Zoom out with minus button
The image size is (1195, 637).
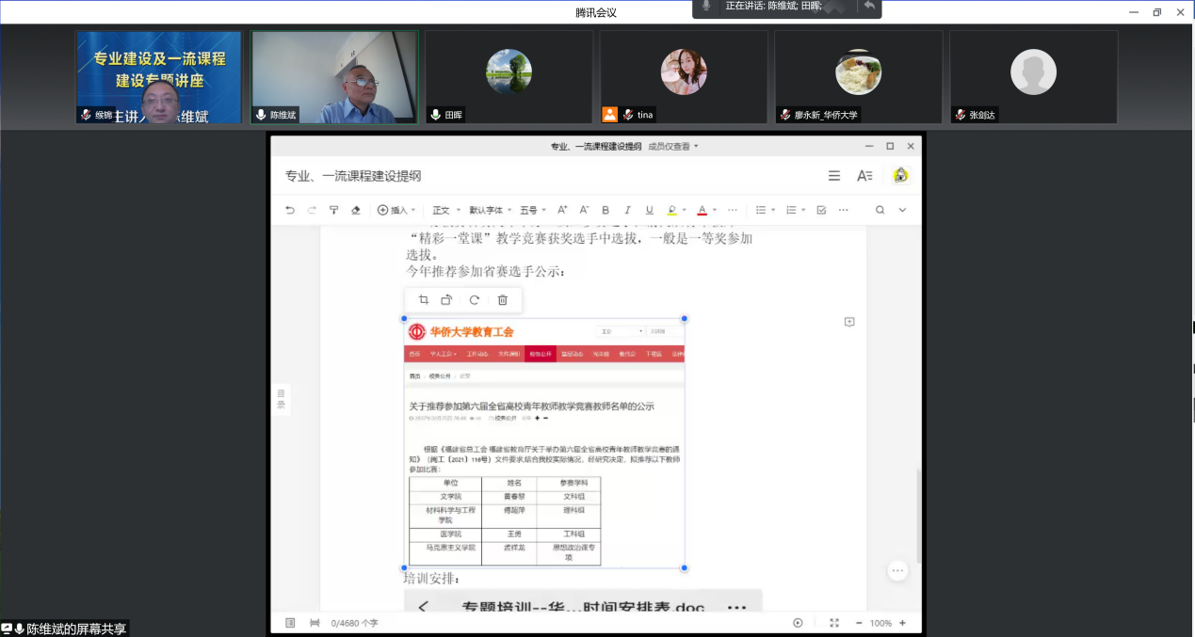pyautogui.click(x=859, y=623)
